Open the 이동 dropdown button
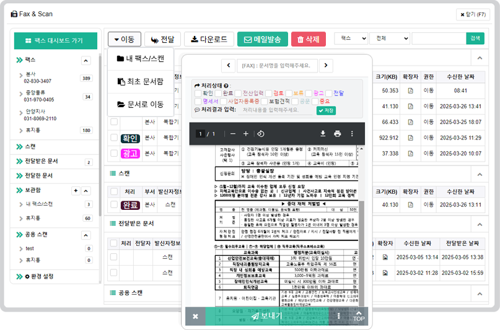This screenshot has height=330, width=500. coord(125,40)
